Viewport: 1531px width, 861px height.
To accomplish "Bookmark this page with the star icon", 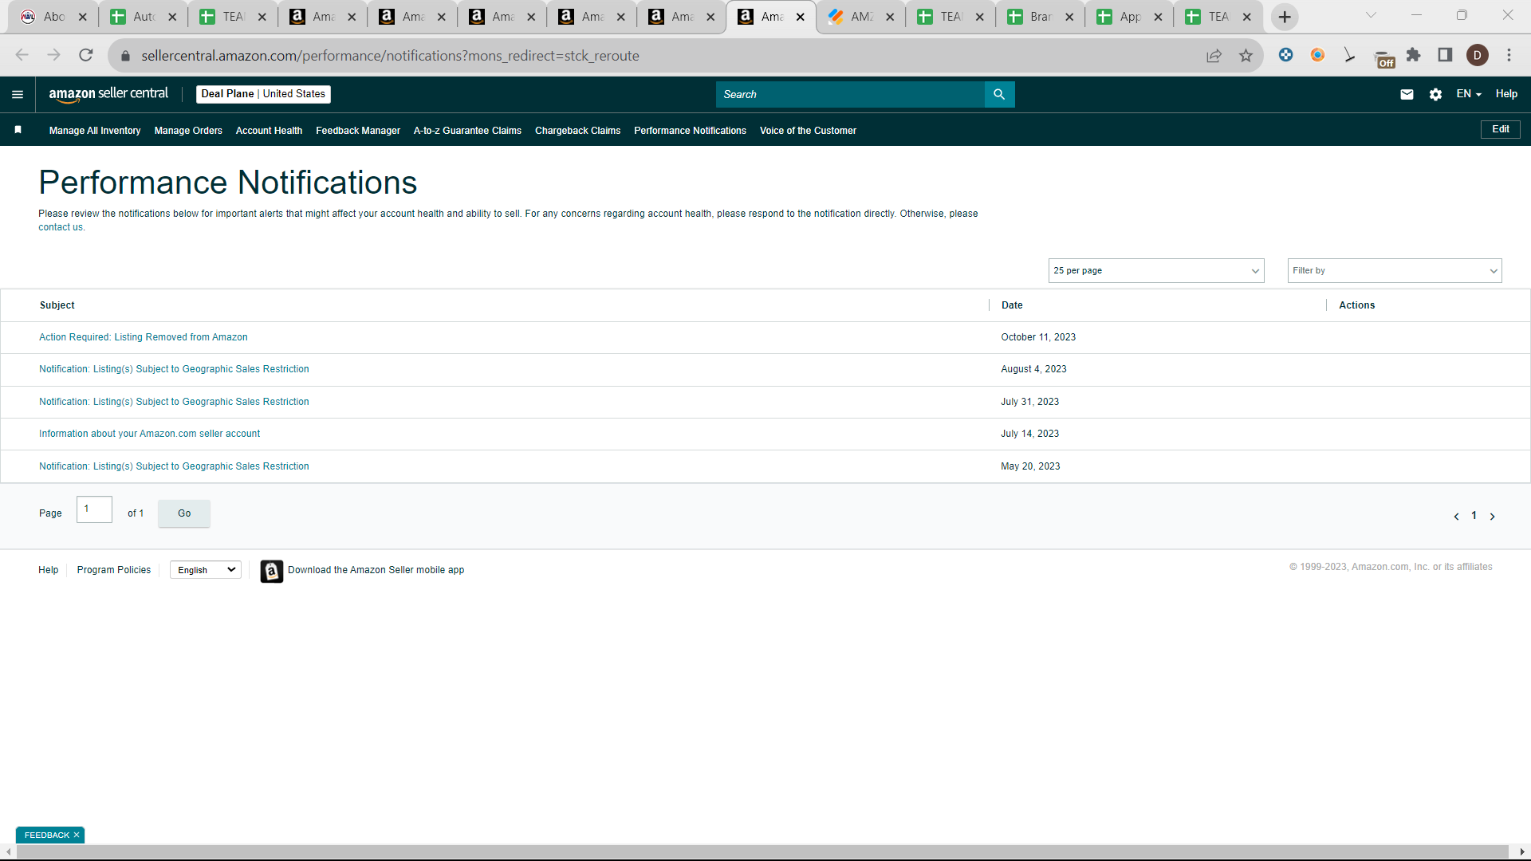I will coord(1246,55).
